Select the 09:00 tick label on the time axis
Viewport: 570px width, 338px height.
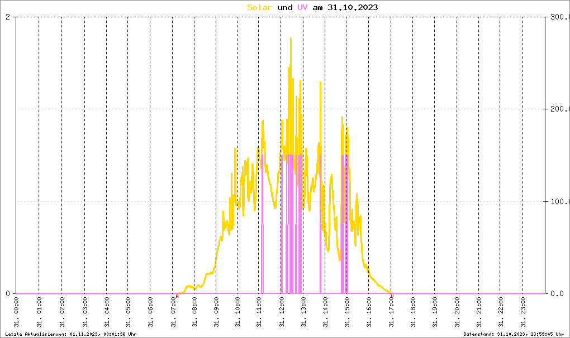216,313
